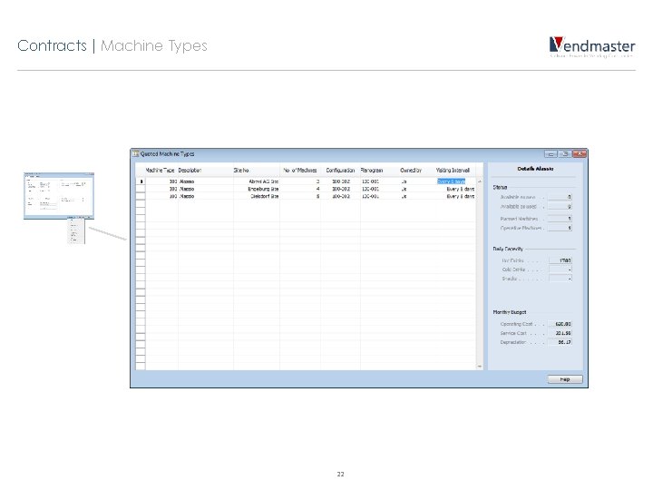
Task: Click the Service Cost value field
Action: 560,333
